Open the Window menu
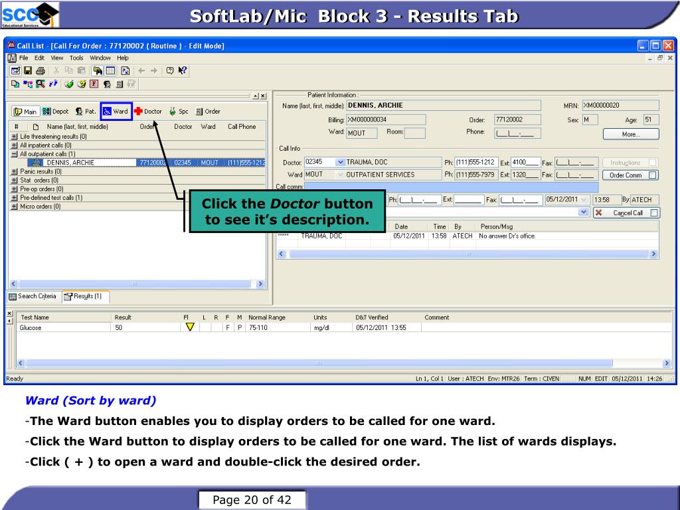Screen dimensions: 680x510 coord(100,58)
